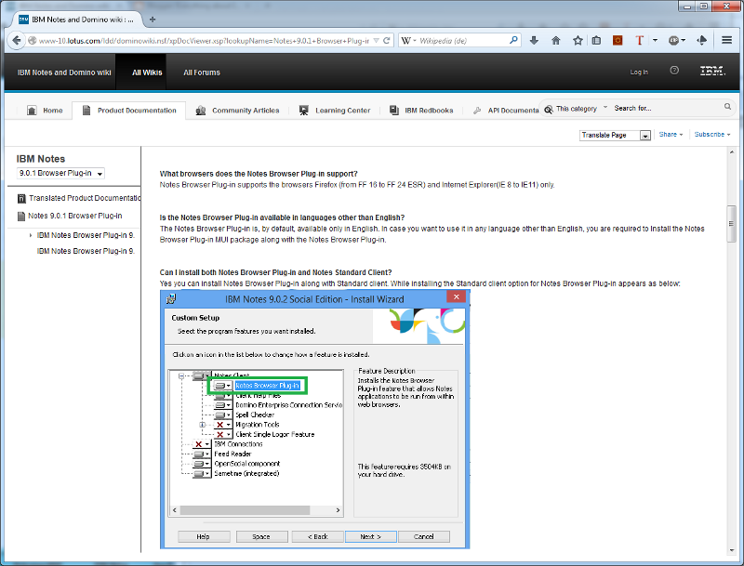This screenshot has width=744, height=566.
Task: Open the All Forums menu
Action: (202, 72)
